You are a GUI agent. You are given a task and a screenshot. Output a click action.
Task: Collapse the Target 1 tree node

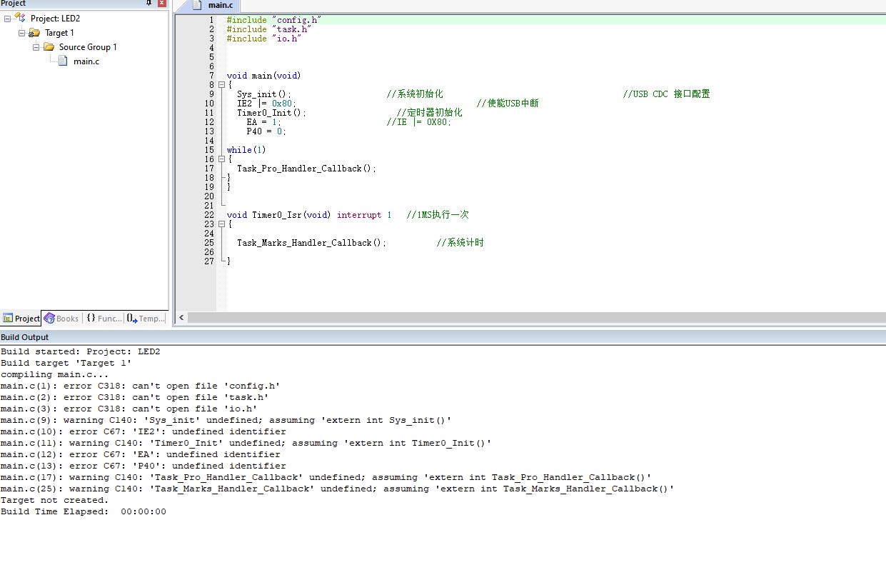(x=21, y=33)
